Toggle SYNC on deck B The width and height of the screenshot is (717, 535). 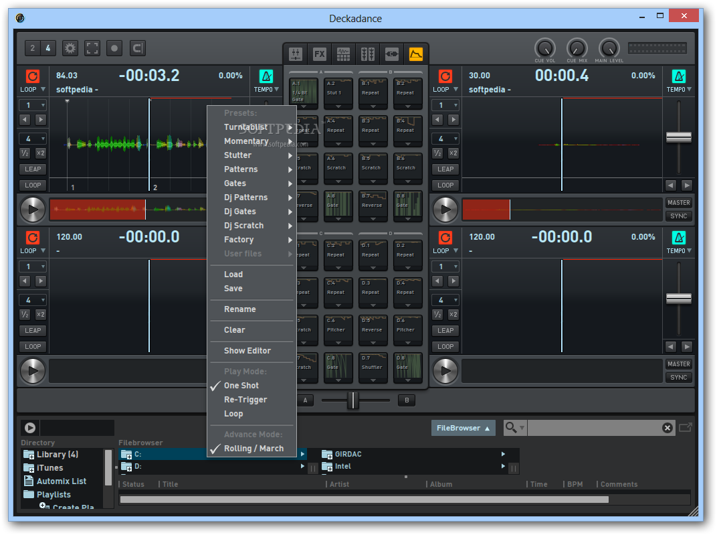pyautogui.click(x=679, y=216)
